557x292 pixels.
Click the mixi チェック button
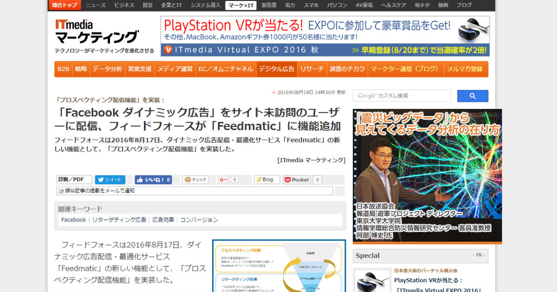[195, 180]
